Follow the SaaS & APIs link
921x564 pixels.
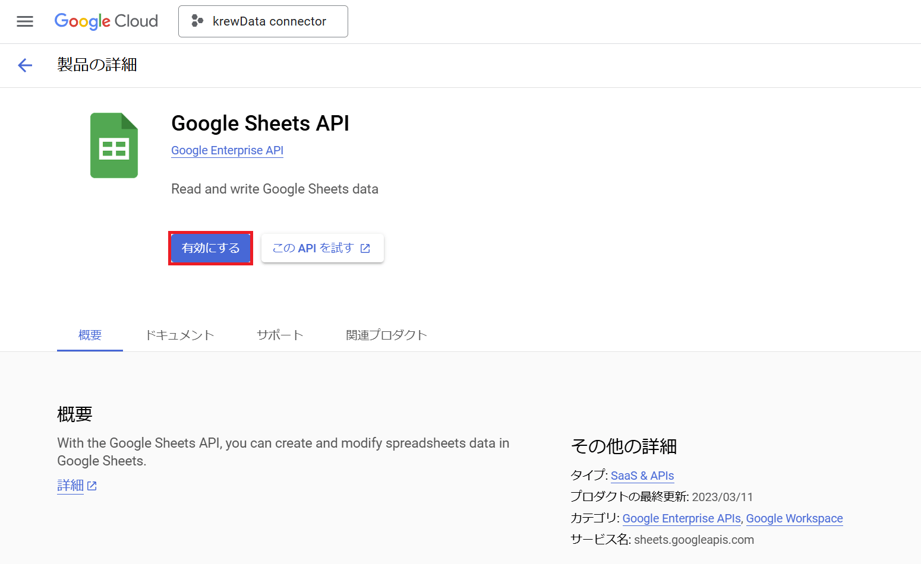point(642,475)
